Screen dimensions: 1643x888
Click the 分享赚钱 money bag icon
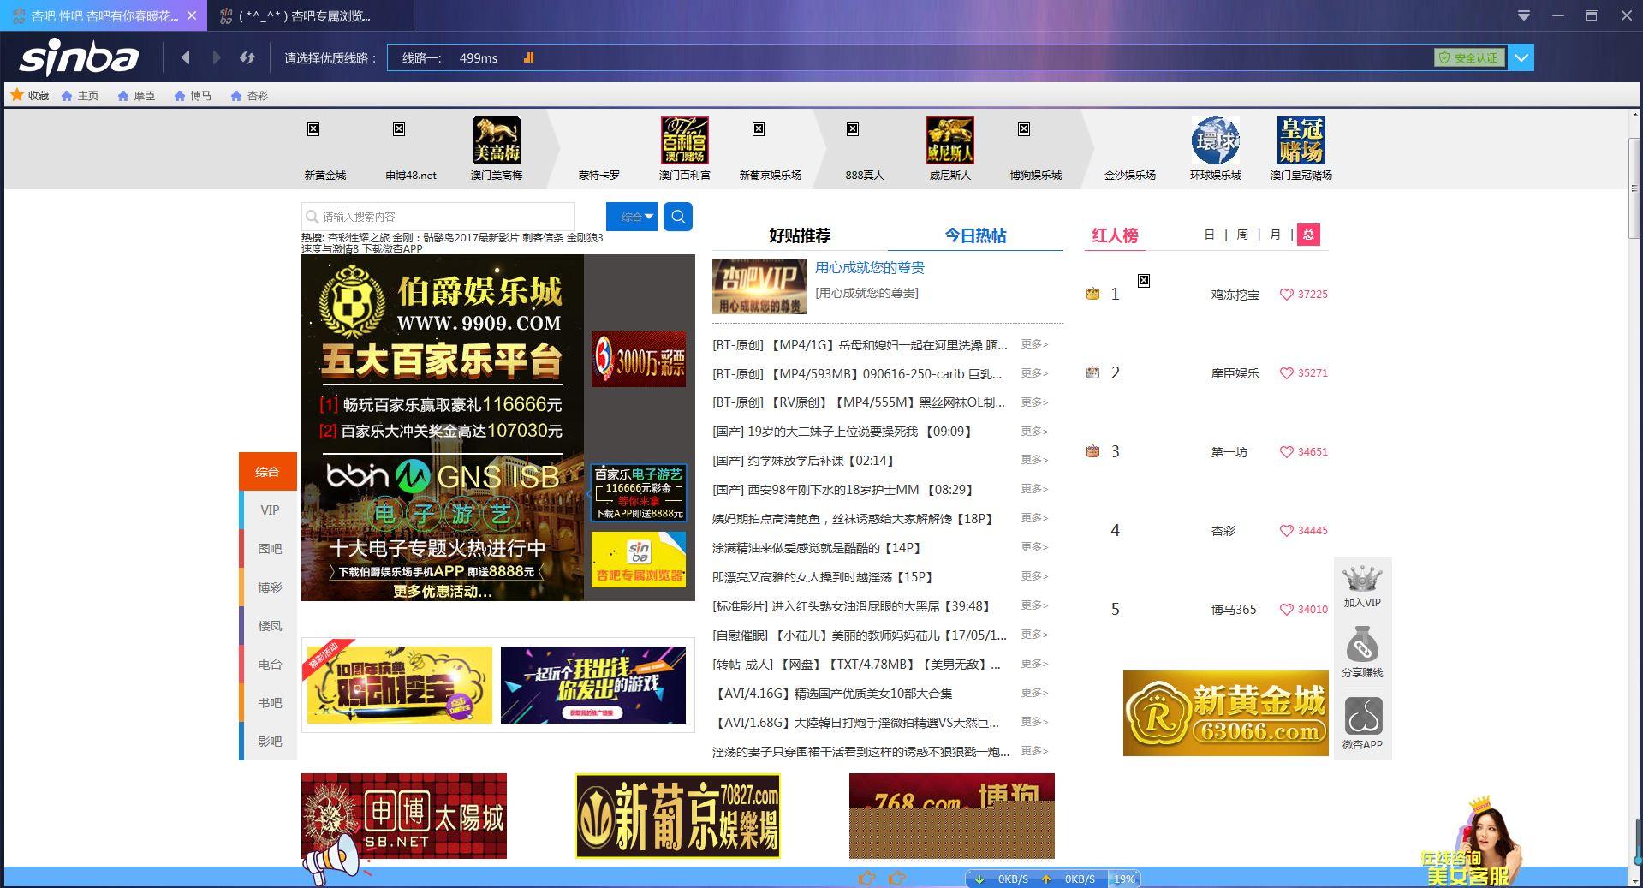(x=1362, y=646)
